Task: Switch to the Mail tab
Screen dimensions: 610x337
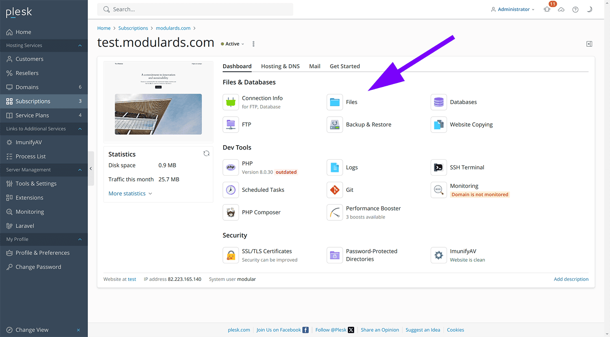Action: click(315, 66)
